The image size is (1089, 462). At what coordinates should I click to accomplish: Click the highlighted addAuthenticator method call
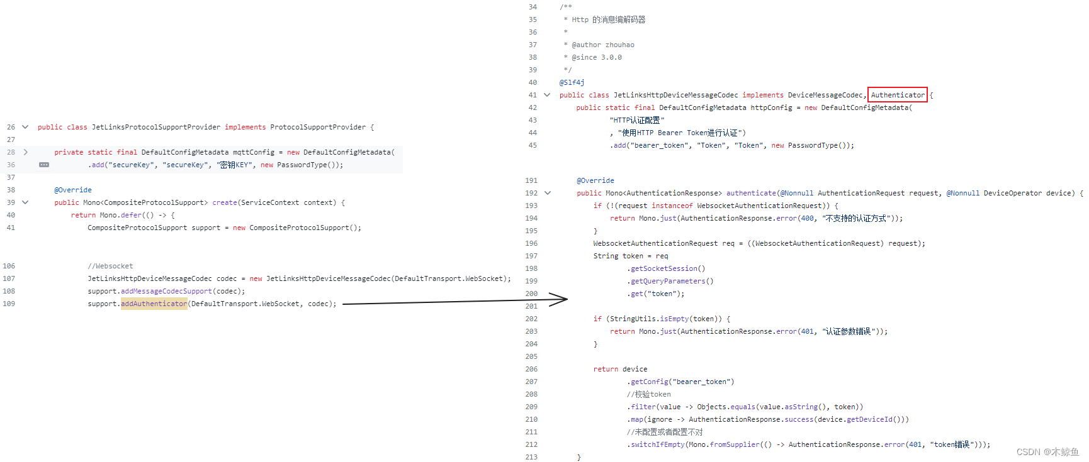[154, 304]
